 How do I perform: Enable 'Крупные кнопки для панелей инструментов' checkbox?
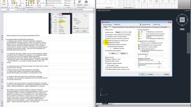tap(106, 38)
